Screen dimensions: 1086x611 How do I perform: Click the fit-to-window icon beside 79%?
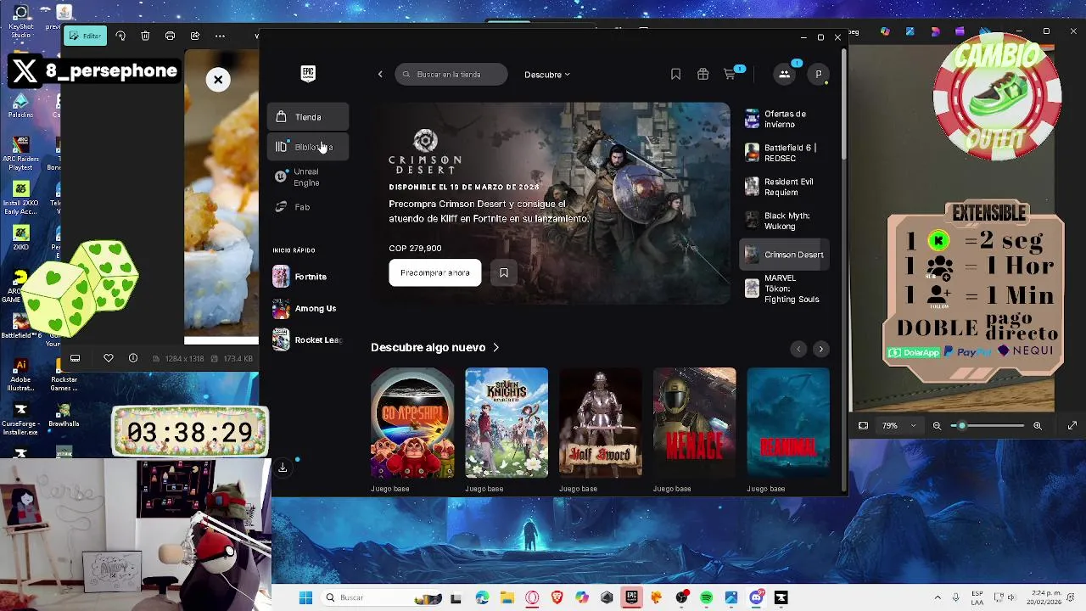coord(863,426)
